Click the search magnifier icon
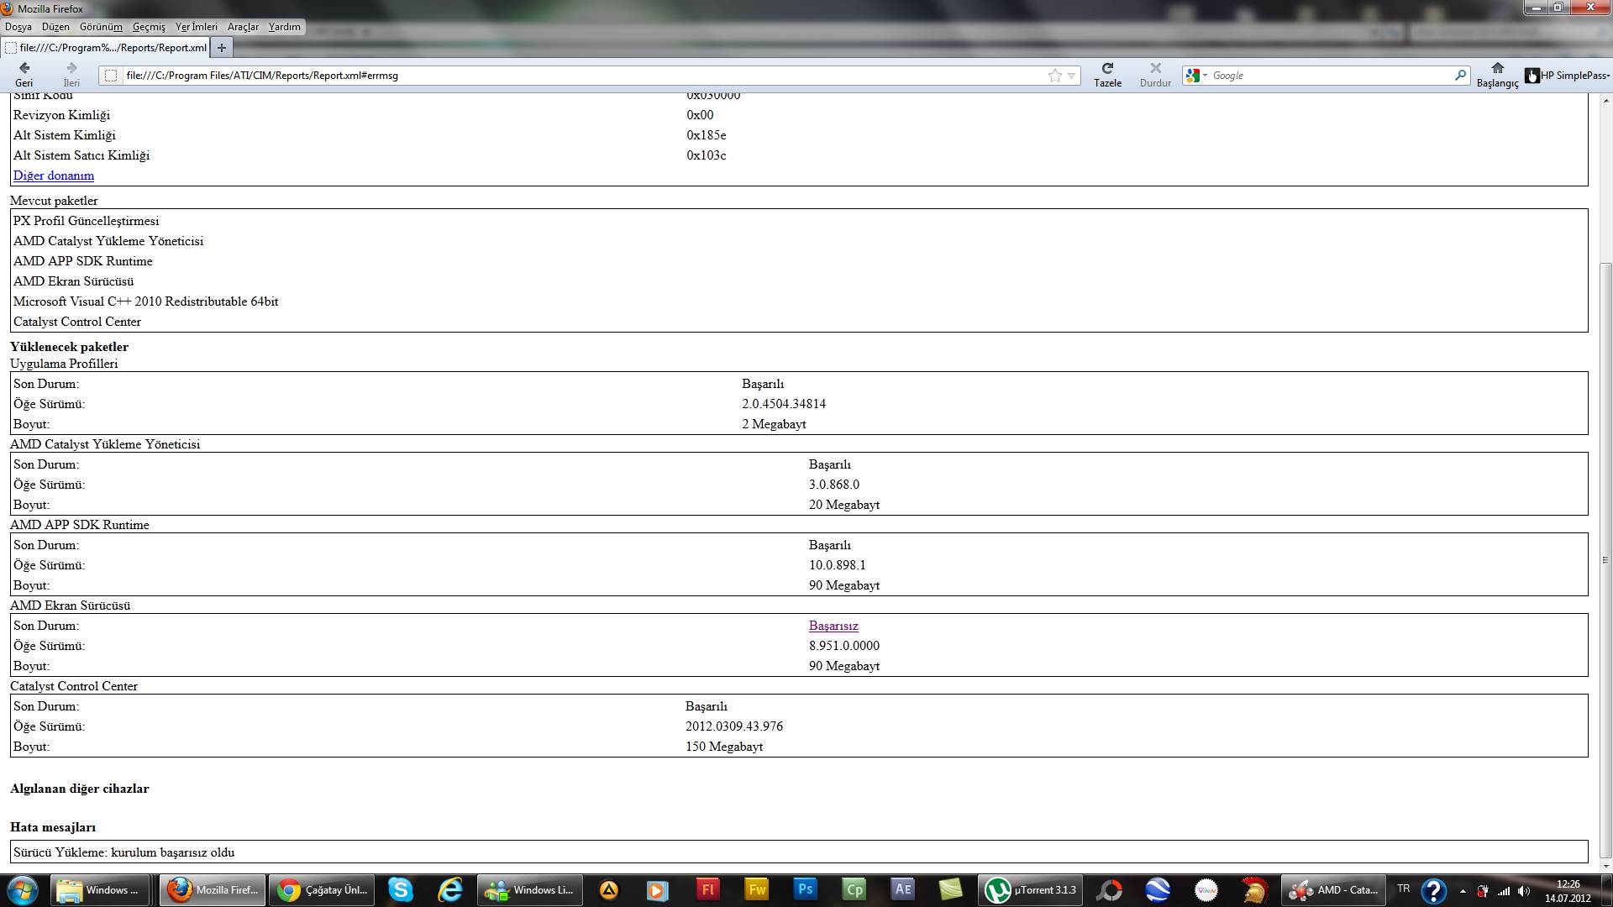 [x=1460, y=75]
